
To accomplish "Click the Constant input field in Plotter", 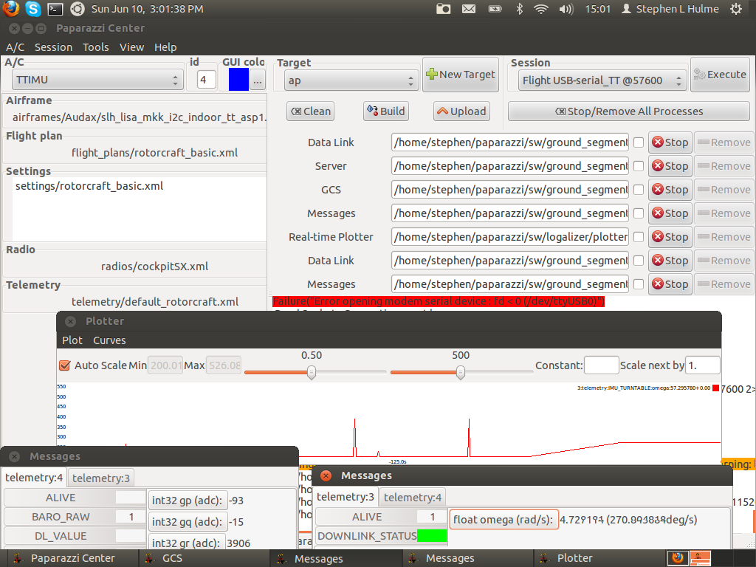I will pyautogui.click(x=601, y=365).
